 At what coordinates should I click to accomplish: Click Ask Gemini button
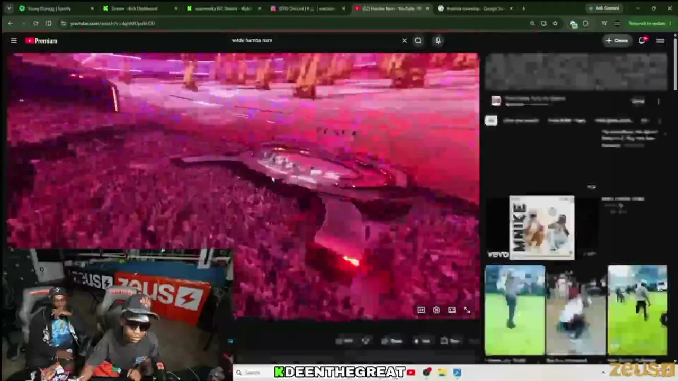click(x=603, y=8)
